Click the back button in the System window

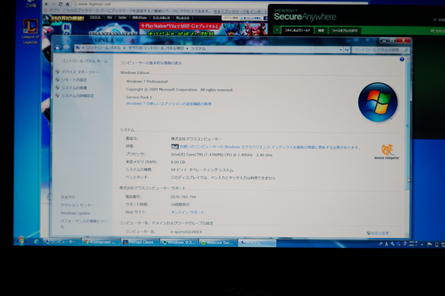pyautogui.click(x=58, y=48)
